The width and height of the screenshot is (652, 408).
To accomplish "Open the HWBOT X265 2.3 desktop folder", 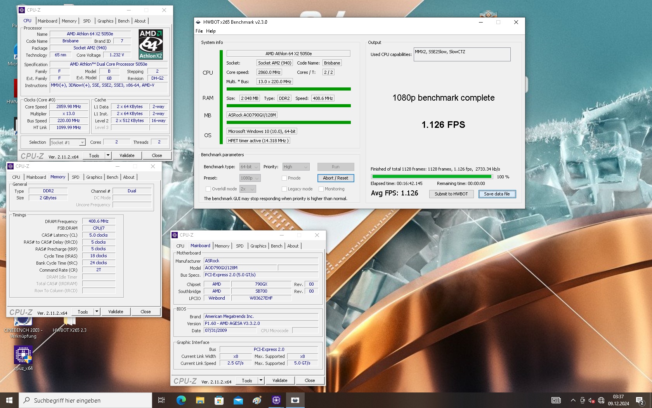I will 69,326.
